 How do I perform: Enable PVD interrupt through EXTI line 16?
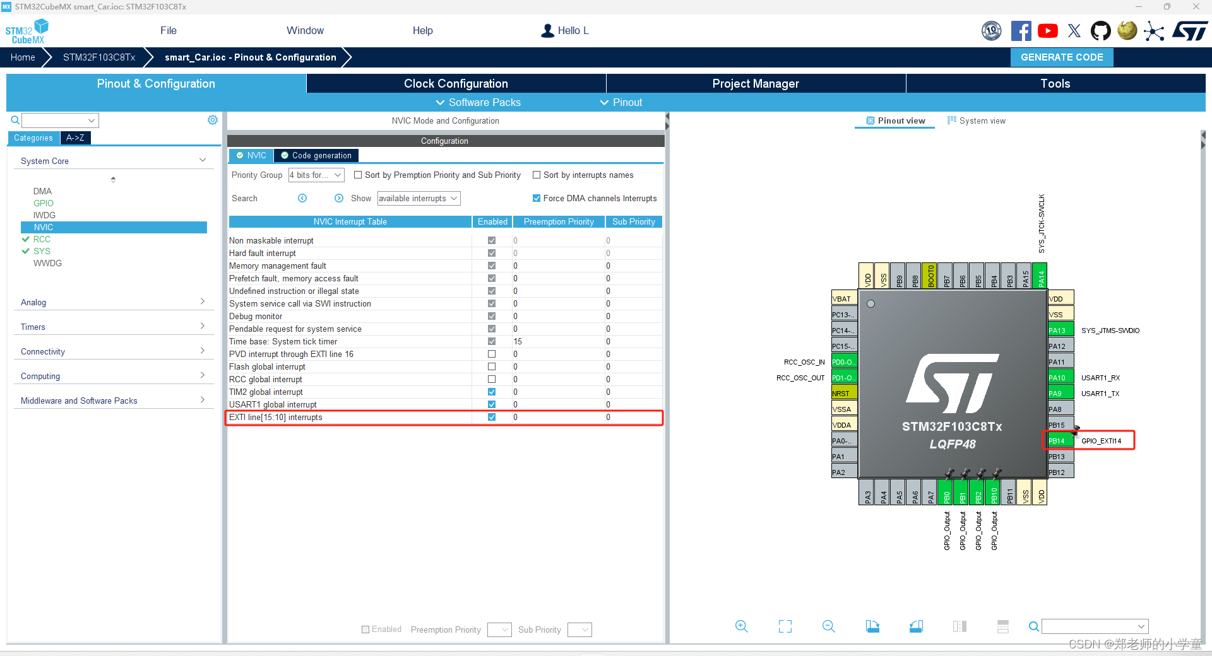click(492, 354)
